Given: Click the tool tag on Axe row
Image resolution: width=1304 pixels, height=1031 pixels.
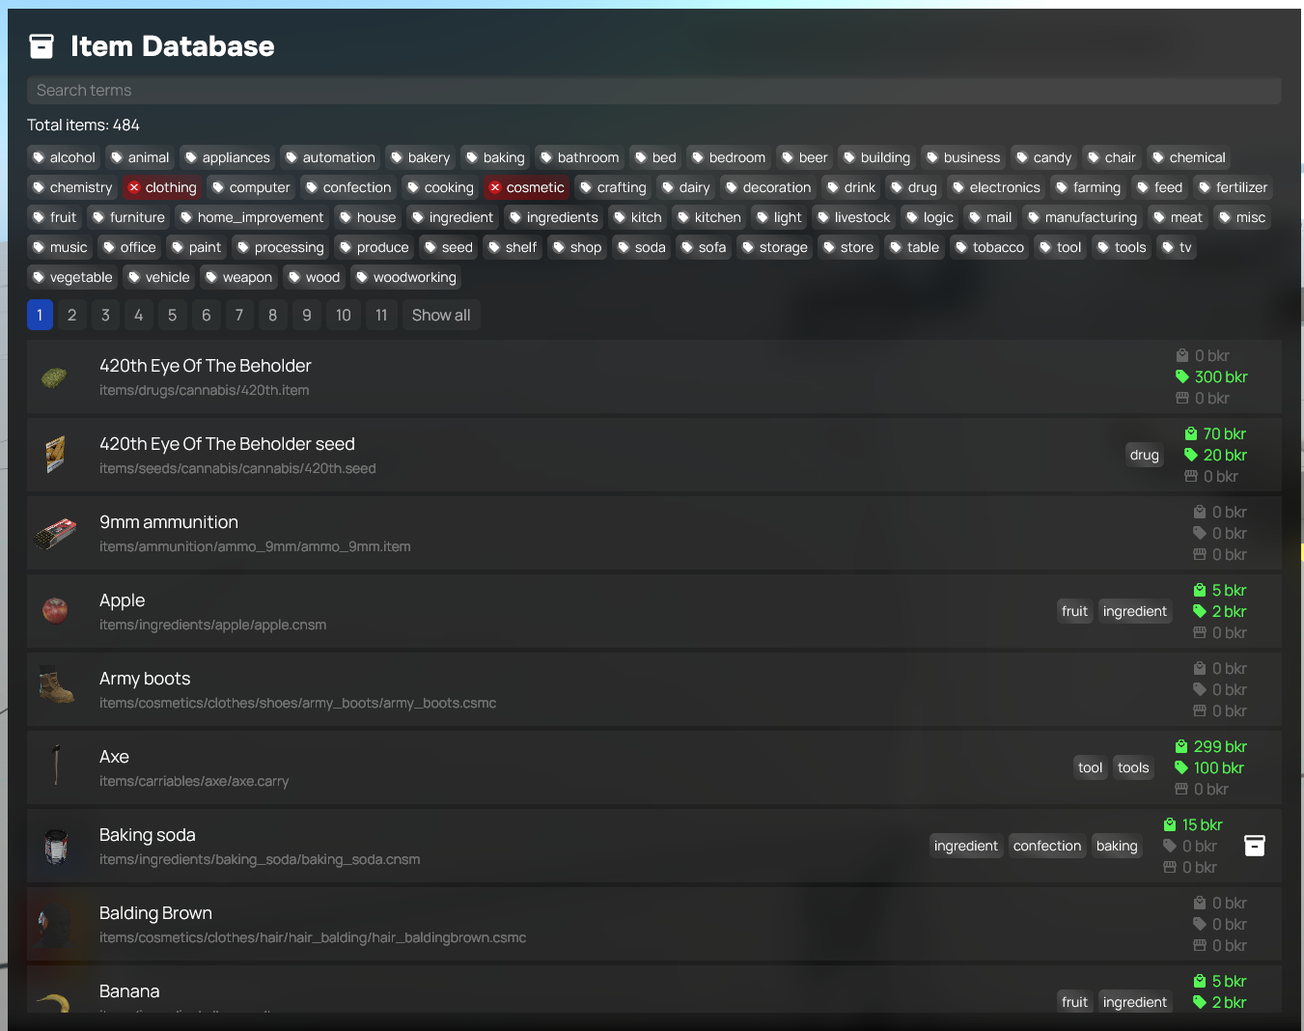Looking at the screenshot, I should coord(1090,767).
